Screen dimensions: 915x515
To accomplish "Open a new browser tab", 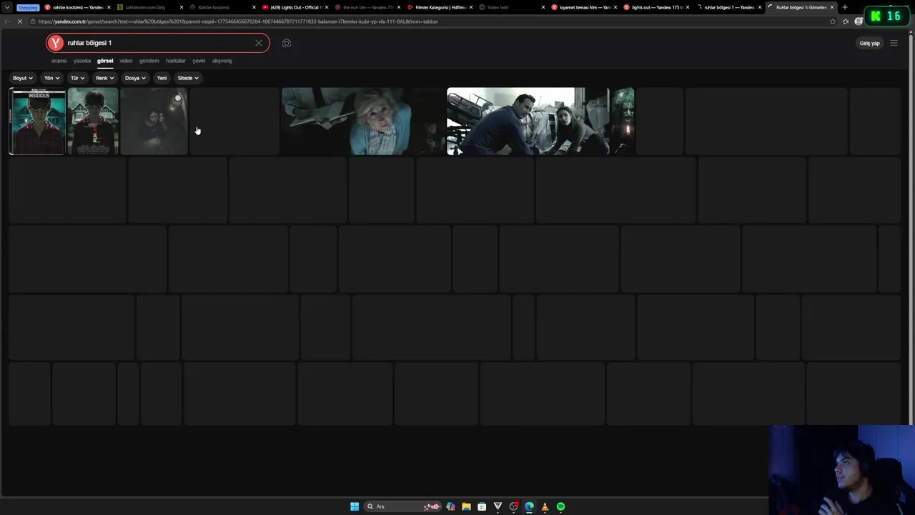I will (x=845, y=7).
